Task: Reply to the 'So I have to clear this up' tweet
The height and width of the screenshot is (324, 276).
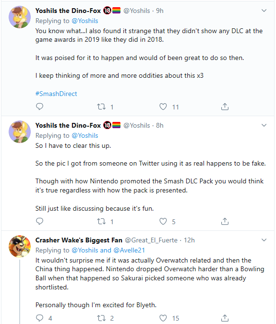Action: click(39, 221)
